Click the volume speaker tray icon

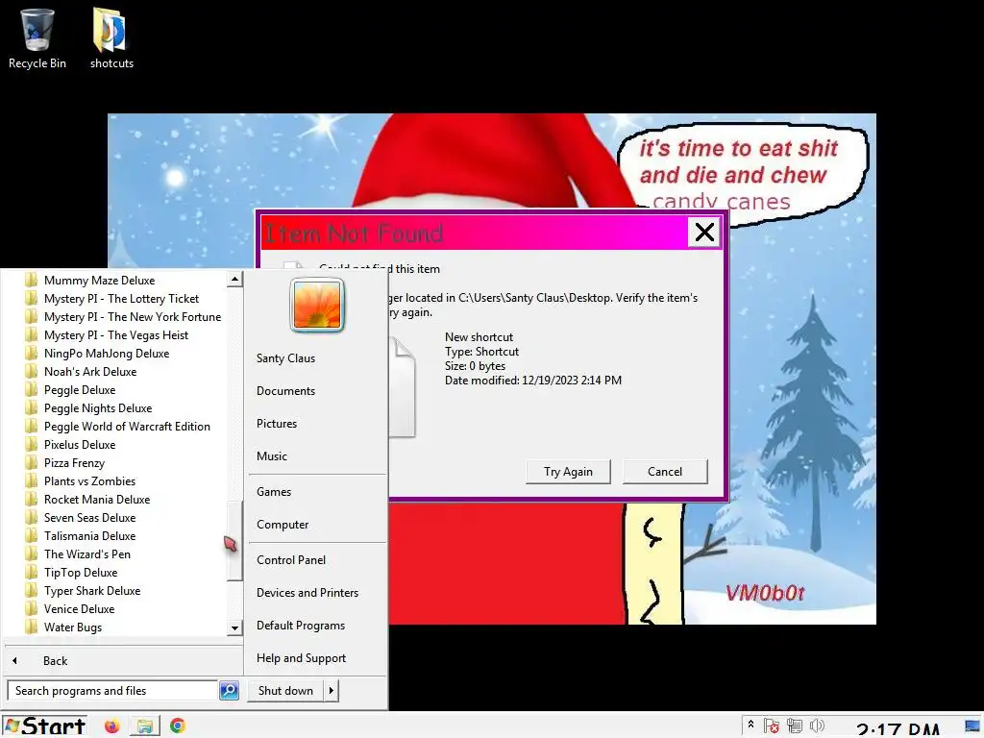click(817, 726)
